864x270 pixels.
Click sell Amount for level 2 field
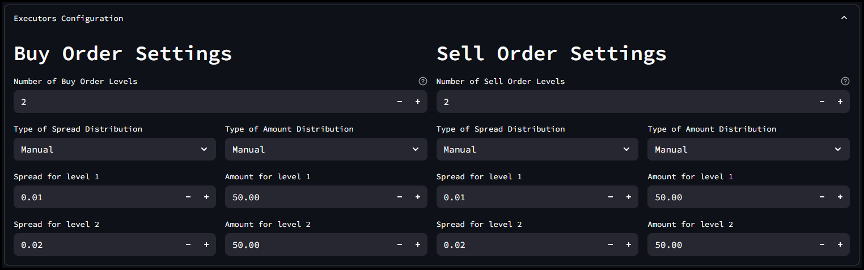point(729,245)
